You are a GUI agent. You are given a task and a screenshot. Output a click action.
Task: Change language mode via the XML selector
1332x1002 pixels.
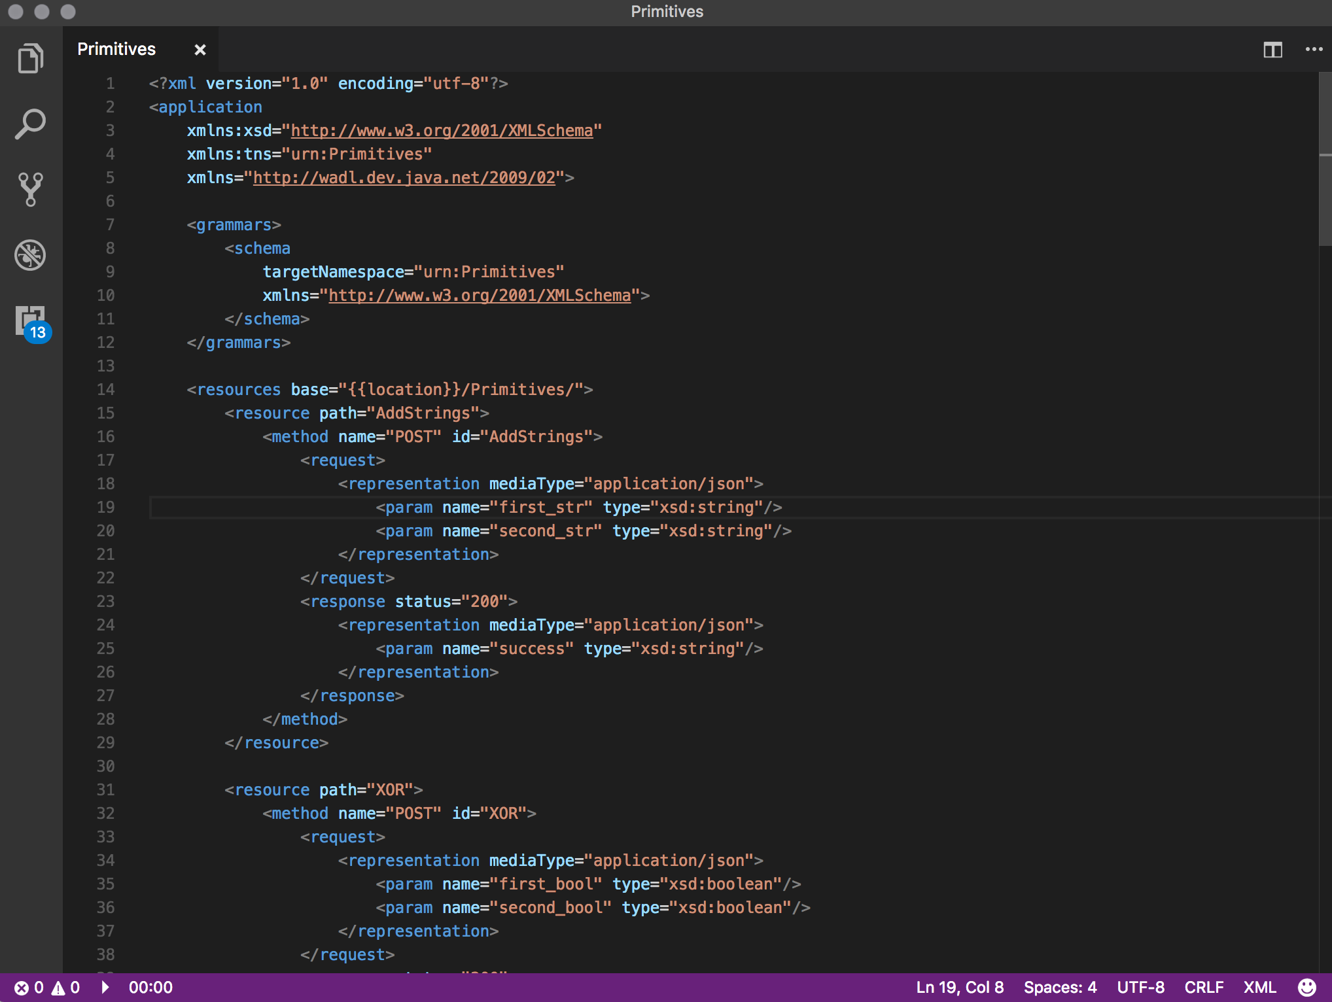[x=1259, y=988]
